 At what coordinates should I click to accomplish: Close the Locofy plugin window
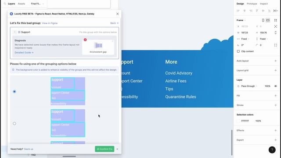tap(117, 14)
